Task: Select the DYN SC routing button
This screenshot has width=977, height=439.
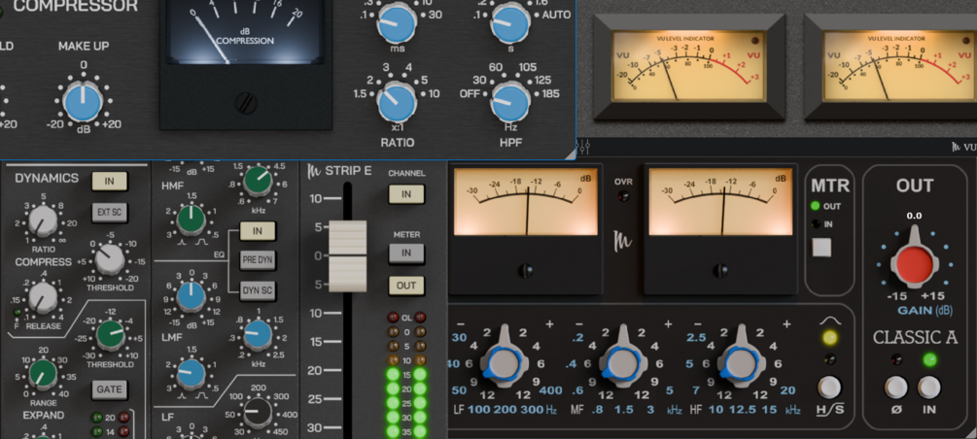Action: (258, 290)
